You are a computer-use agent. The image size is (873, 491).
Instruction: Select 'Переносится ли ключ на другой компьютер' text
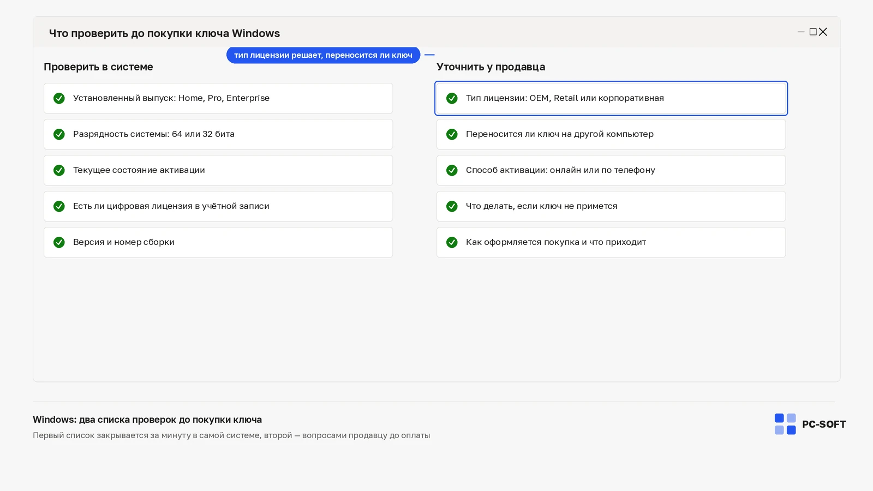[x=560, y=134]
